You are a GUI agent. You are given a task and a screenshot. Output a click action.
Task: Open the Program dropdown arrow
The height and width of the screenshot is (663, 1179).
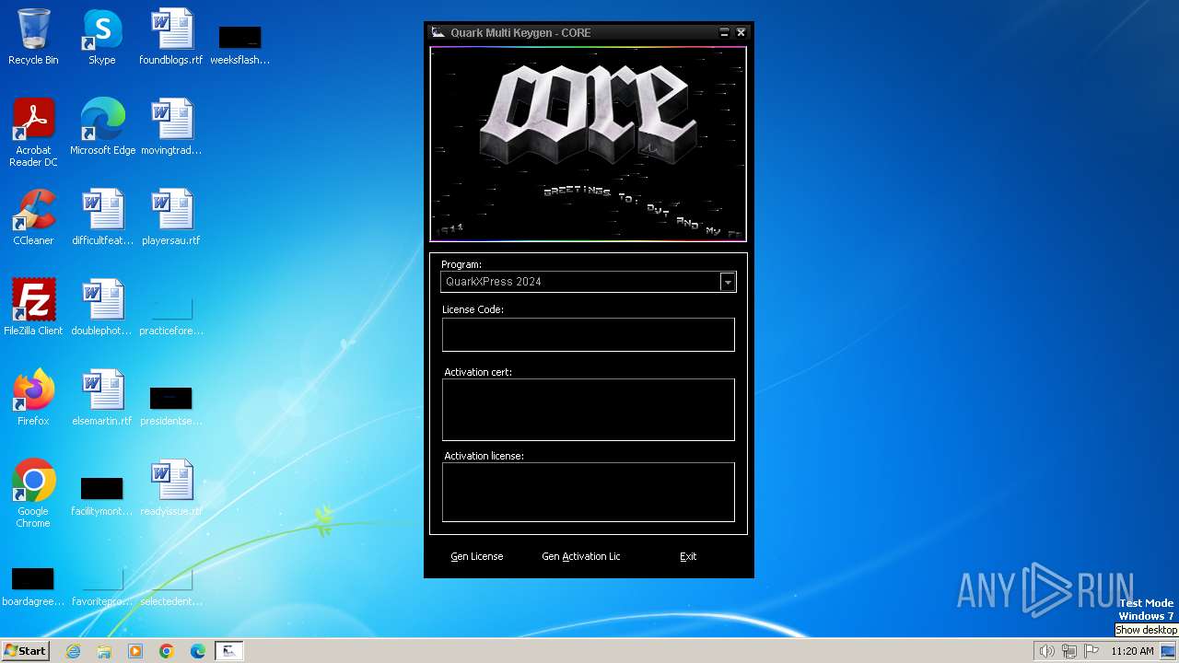click(x=728, y=282)
